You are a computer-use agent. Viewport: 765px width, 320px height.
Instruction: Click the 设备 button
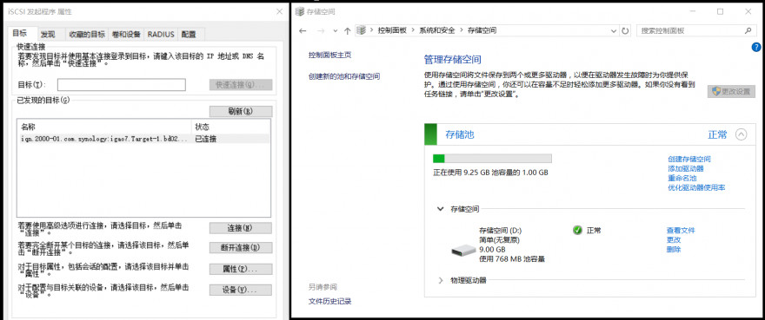click(241, 290)
